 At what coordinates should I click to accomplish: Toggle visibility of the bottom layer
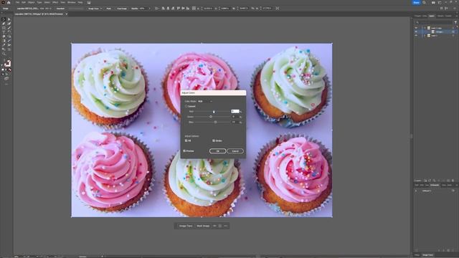pos(416,35)
